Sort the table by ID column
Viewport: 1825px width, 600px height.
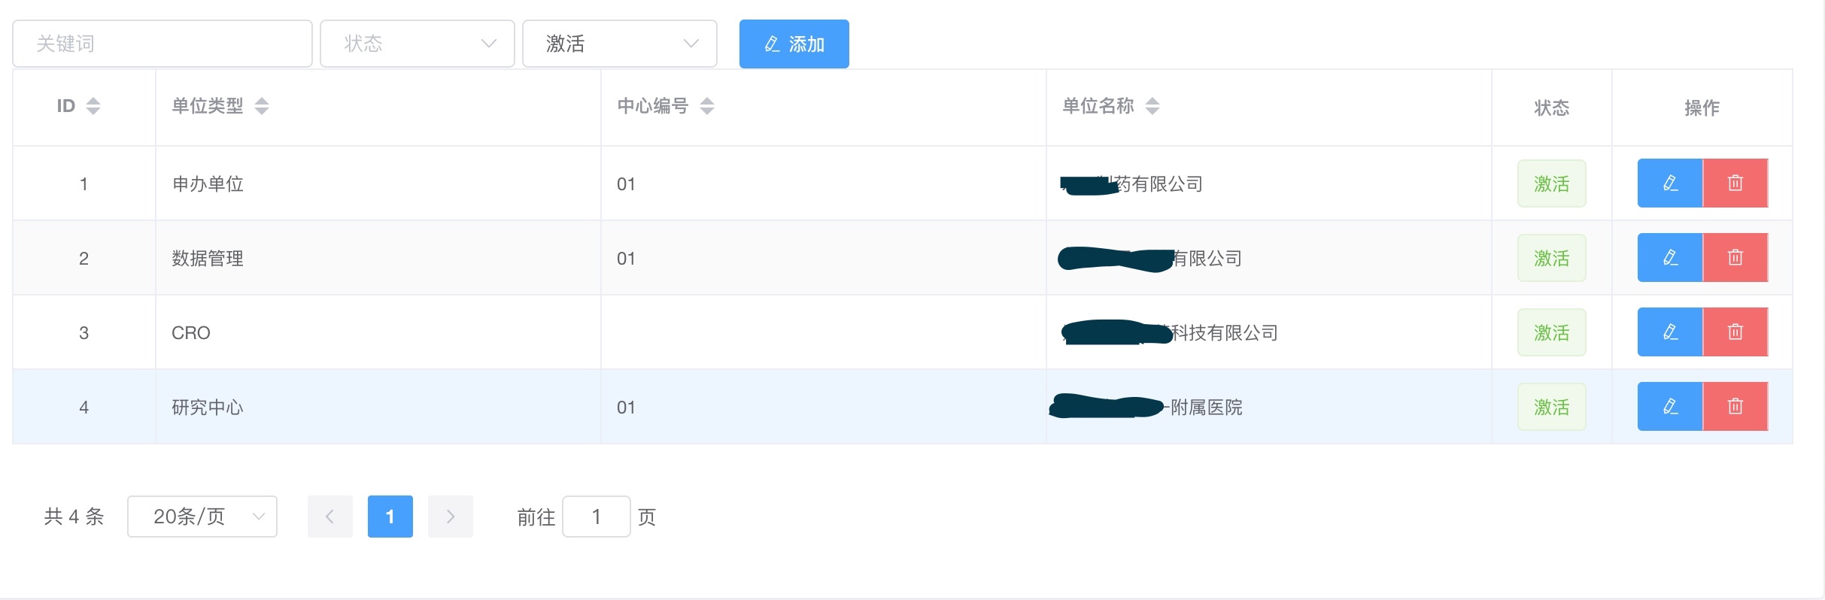[93, 106]
